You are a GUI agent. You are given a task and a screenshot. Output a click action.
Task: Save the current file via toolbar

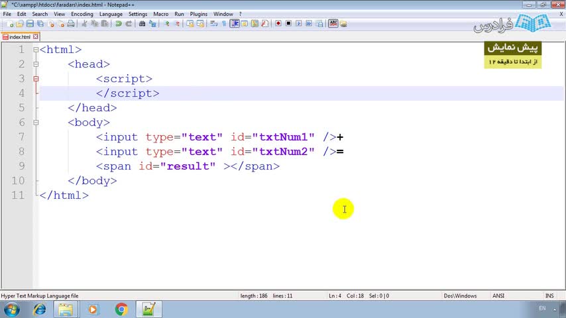click(30, 24)
